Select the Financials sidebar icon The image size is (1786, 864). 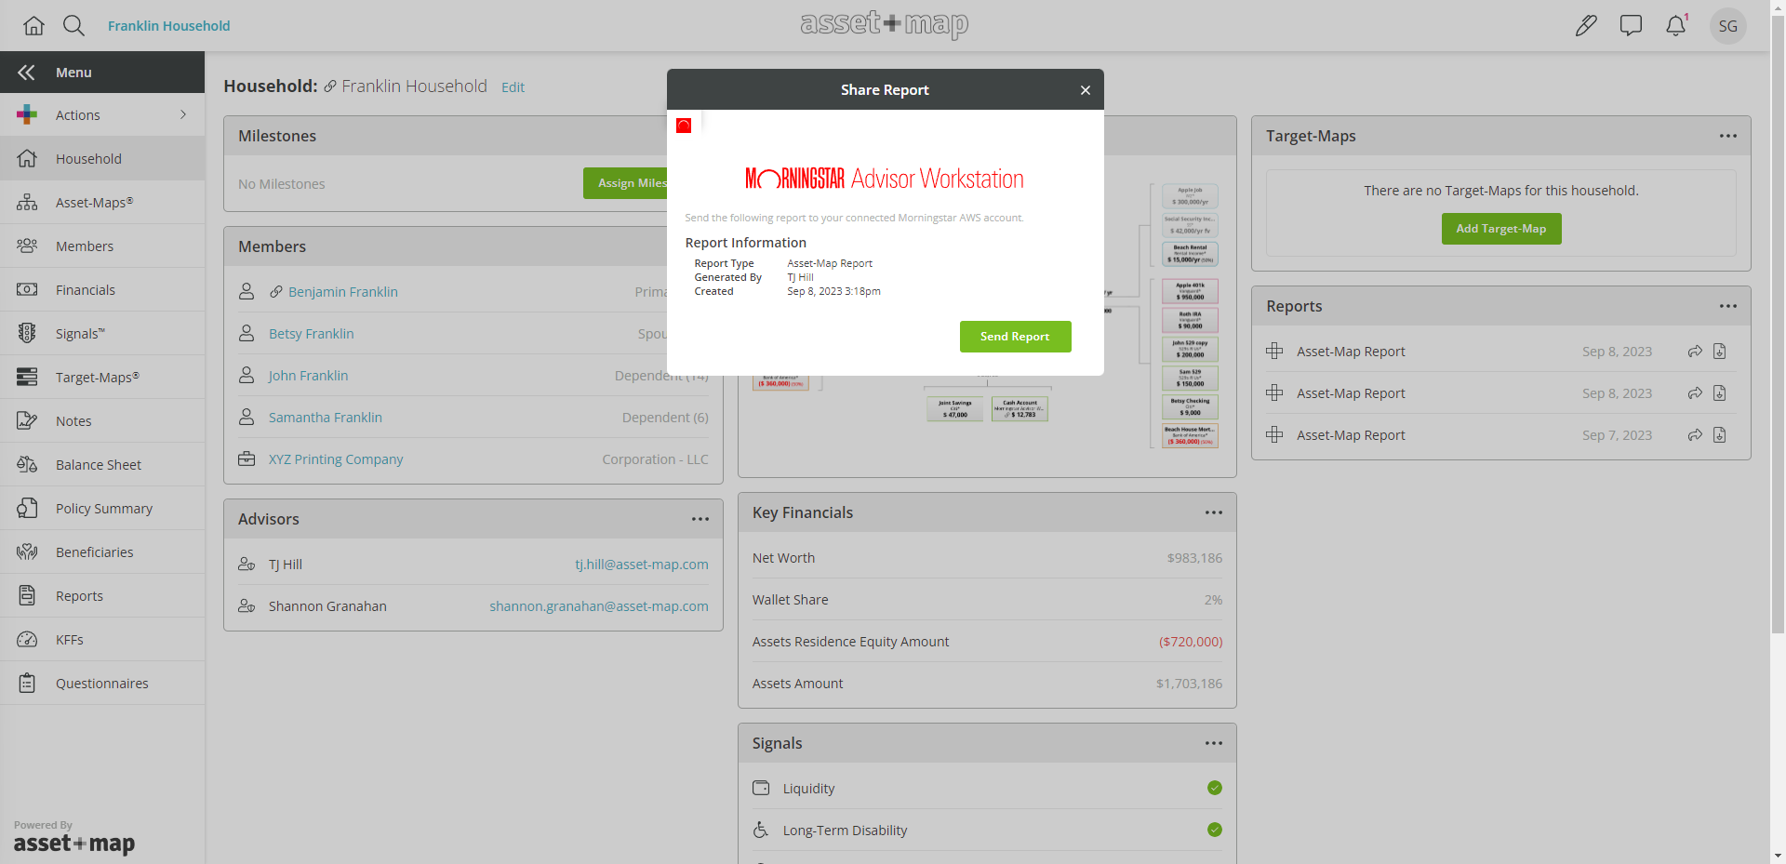(x=27, y=289)
